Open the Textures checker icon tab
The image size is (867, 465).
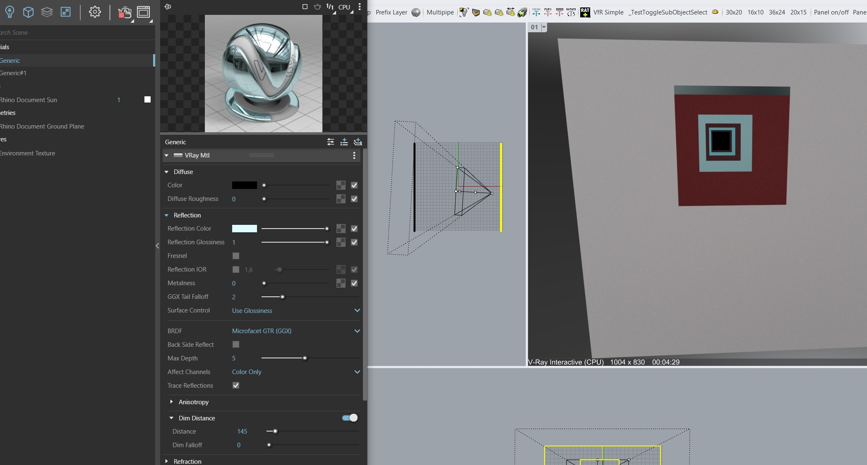65,12
